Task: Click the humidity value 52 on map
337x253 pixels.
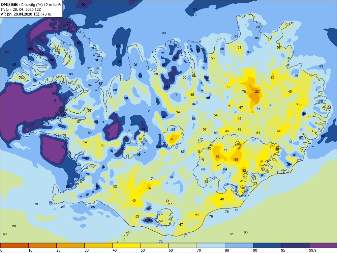Action: [115, 186]
